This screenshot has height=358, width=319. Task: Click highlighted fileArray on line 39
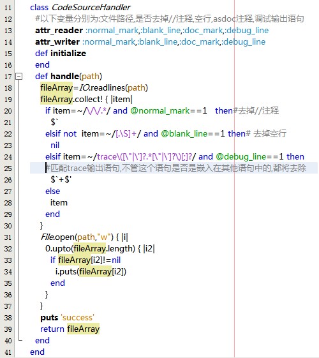click(x=84, y=329)
